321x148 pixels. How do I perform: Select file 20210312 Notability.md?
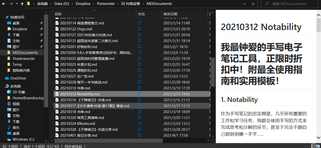click(x=80, y=94)
